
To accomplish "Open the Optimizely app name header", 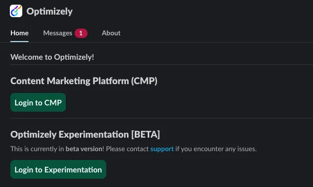I will [50, 11].
